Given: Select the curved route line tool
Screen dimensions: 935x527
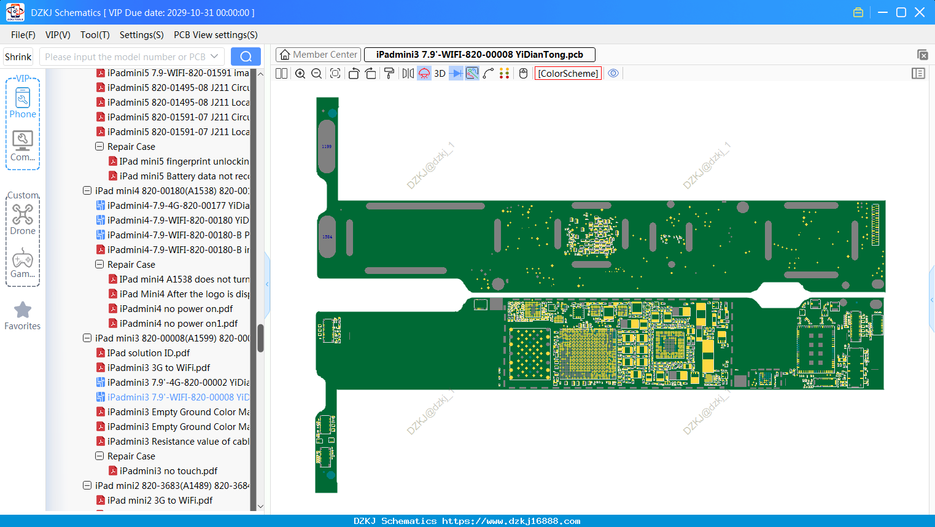Looking at the screenshot, I should click(489, 74).
